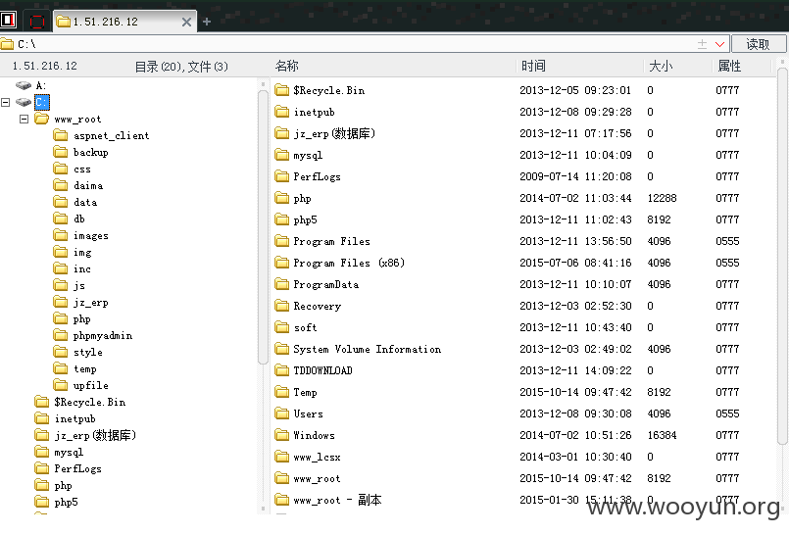Select Program Files in the file list
Viewport: 789px width, 535px height.
pos(331,241)
